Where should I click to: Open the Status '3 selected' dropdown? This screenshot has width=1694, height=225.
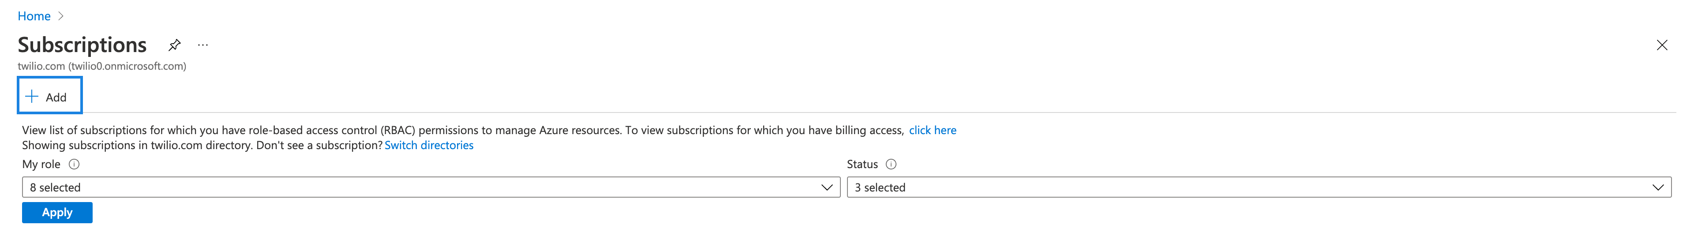click(1249, 187)
